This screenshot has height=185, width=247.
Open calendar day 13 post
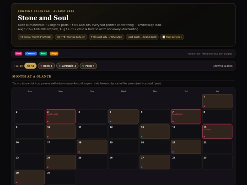tap(155, 132)
